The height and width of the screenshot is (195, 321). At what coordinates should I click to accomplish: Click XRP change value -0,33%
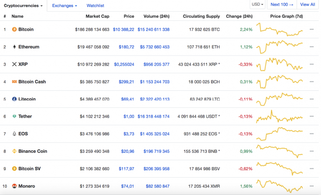pyautogui.click(x=246, y=64)
